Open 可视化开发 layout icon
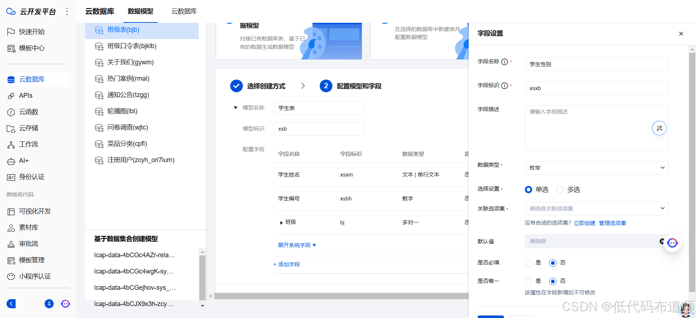696x318 pixels. click(11, 211)
